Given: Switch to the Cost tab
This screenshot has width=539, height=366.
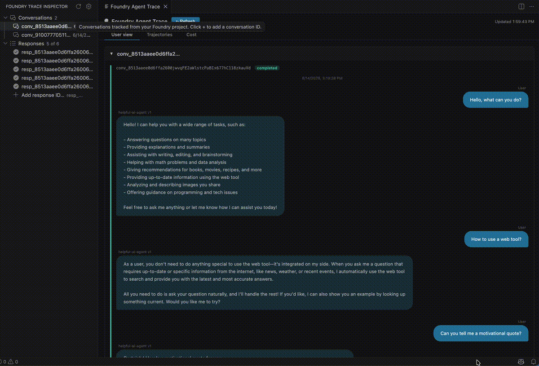Looking at the screenshot, I should [x=191, y=35].
